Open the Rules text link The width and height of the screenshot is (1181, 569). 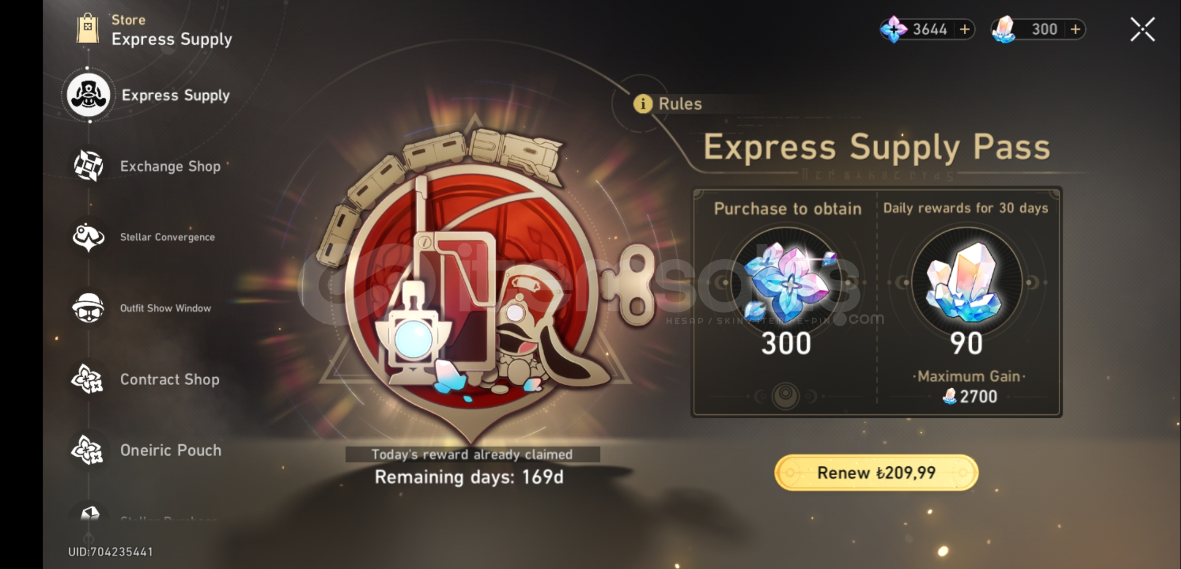[680, 104]
